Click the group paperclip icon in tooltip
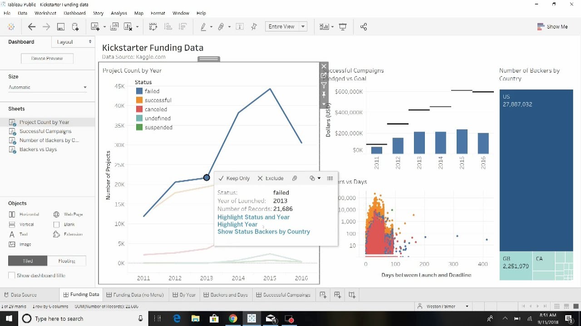Screen dimensions: 581x326 (295, 178)
